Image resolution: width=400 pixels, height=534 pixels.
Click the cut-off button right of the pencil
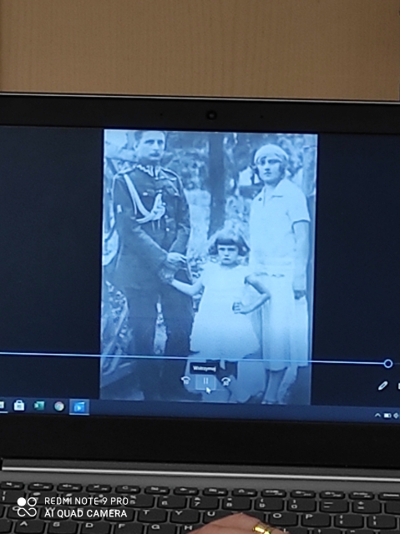pos(398,386)
